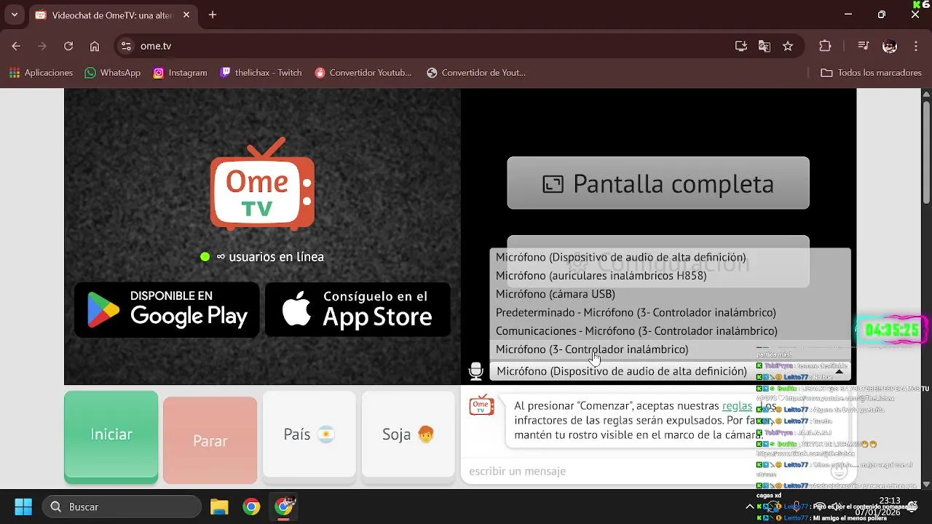
Task: Select Micrófono (3- Controlador inalámbrico) option
Action: click(x=670, y=349)
